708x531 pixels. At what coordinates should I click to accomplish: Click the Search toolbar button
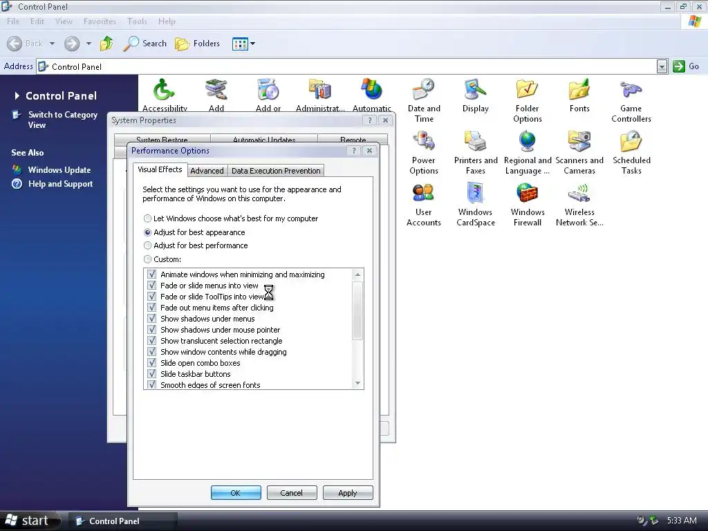coord(145,44)
